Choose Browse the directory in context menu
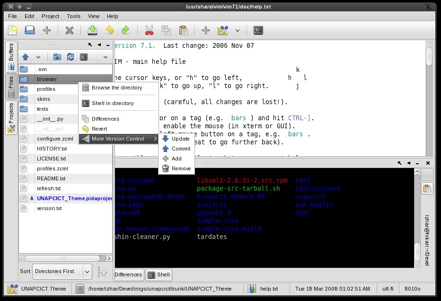441x301 pixels. click(x=118, y=88)
